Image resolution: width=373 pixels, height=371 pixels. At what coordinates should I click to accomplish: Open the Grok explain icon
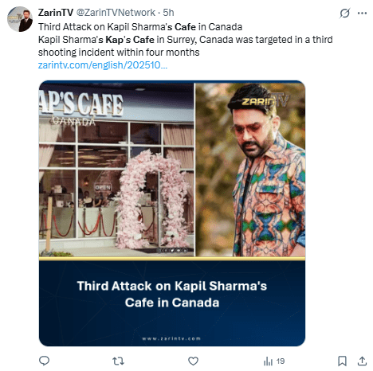pyautogui.click(x=344, y=13)
